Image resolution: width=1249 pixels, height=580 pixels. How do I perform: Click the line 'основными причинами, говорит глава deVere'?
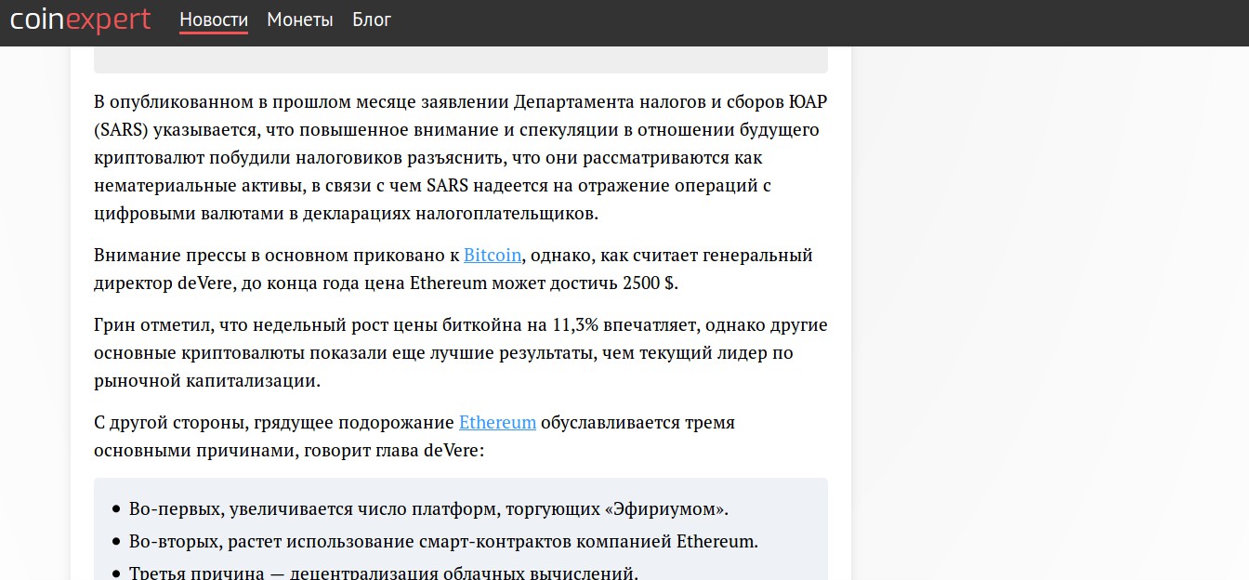click(x=289, y=451)
